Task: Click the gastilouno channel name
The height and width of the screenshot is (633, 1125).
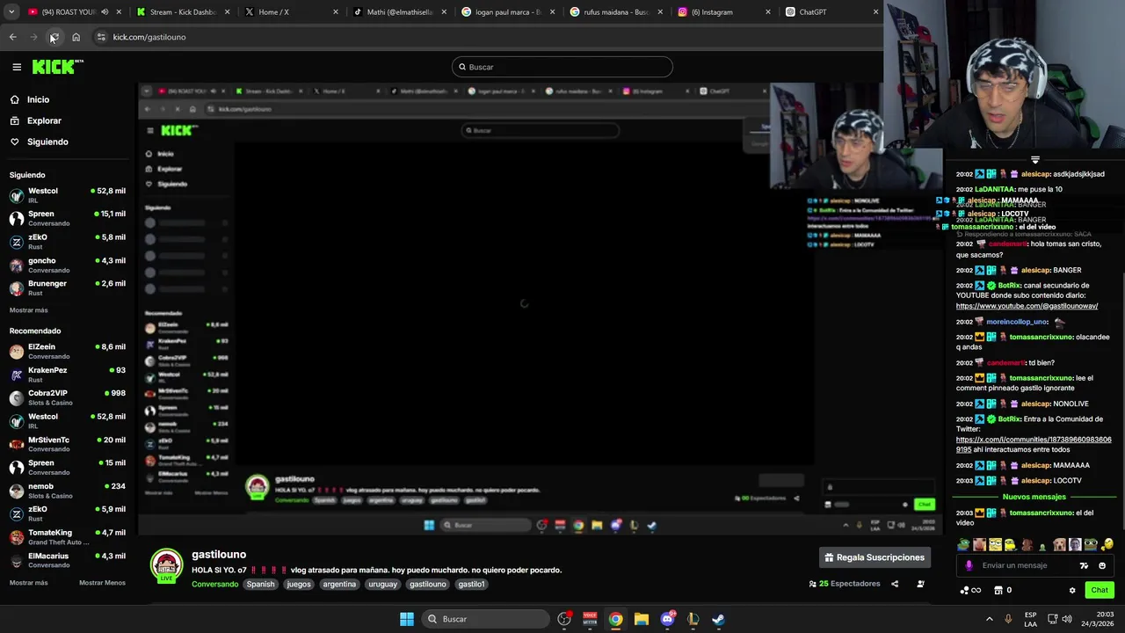Action: point(219,555)
